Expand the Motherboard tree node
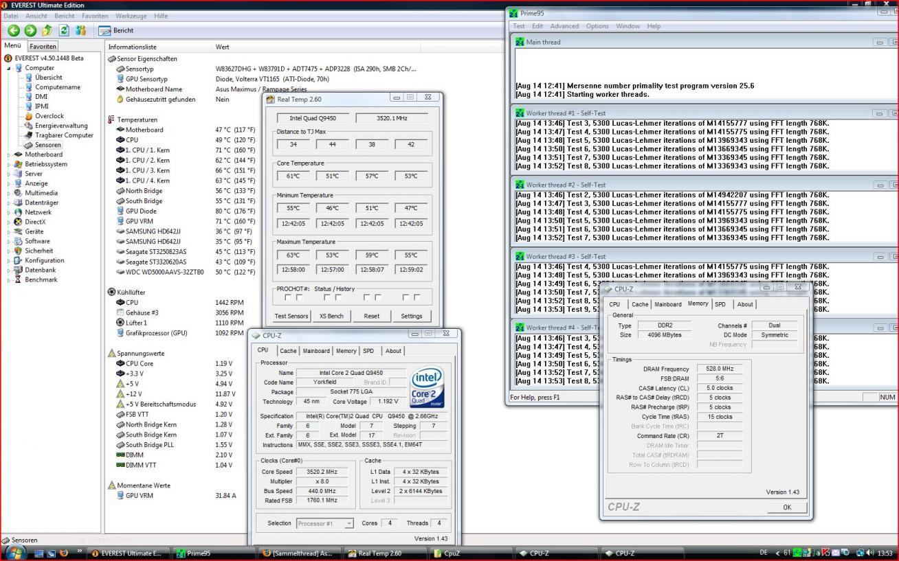The image size is (899, 561). point(9,154)
